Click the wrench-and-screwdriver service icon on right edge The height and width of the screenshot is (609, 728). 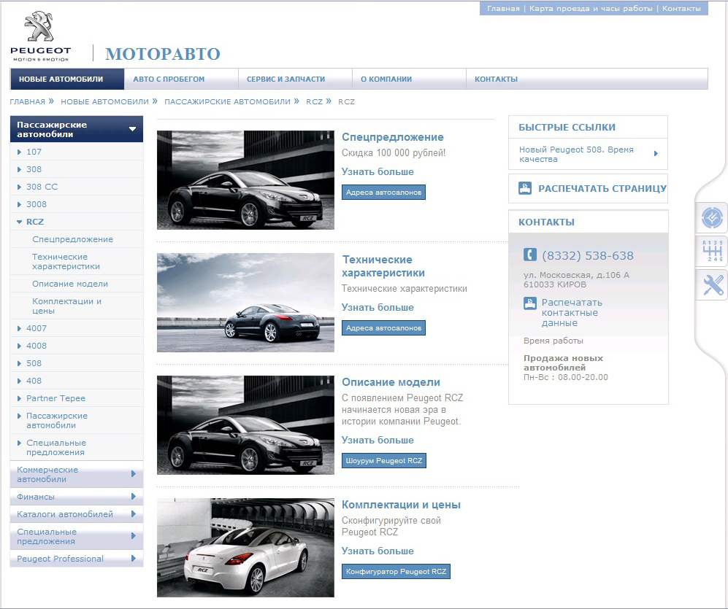[x=710, y=285]
